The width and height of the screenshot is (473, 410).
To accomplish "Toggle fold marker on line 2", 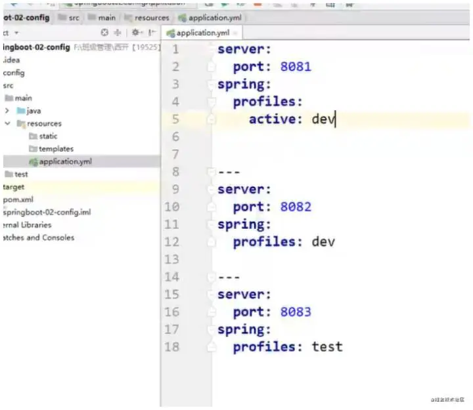I will [212, 67].
